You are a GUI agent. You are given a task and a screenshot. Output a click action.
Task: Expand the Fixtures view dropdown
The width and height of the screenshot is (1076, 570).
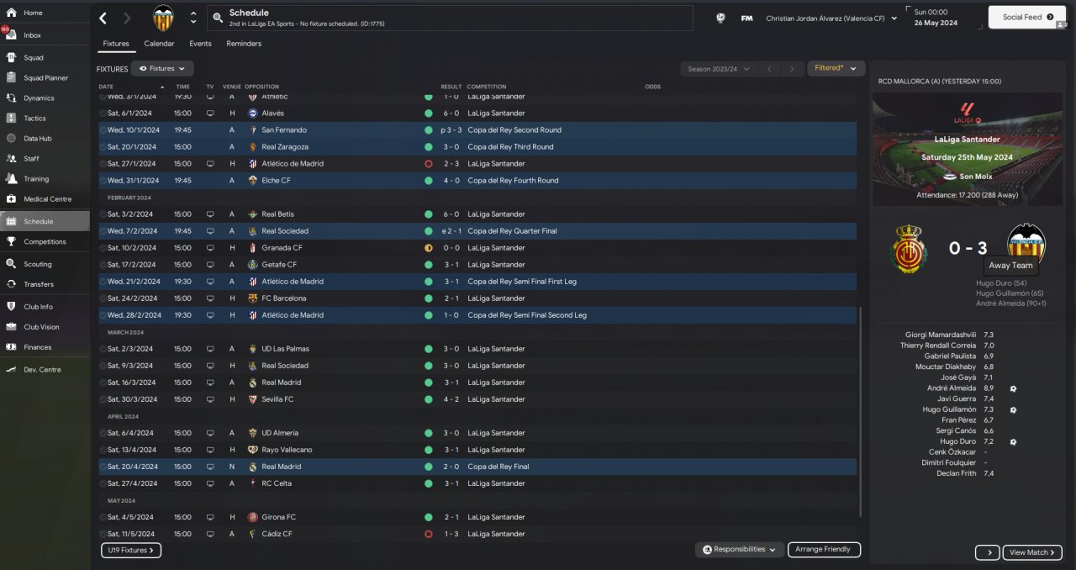click(162, 68)
